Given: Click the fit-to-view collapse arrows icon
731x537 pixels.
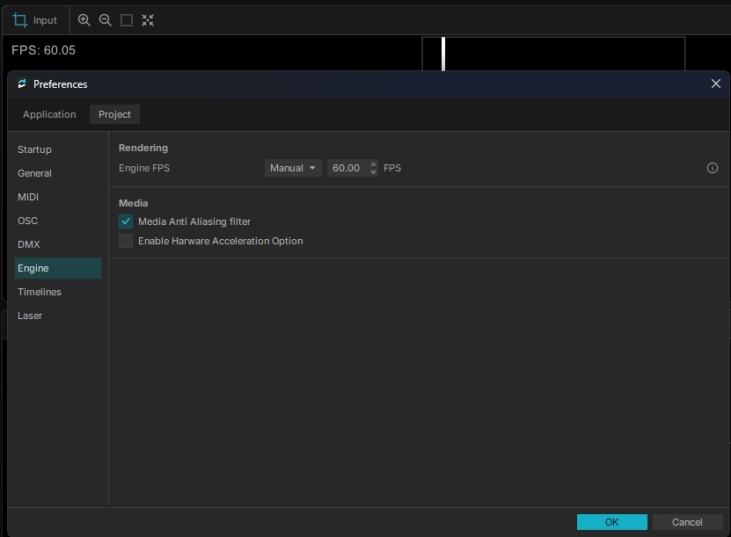Looking at the screenshot, I should coord(148,20).
